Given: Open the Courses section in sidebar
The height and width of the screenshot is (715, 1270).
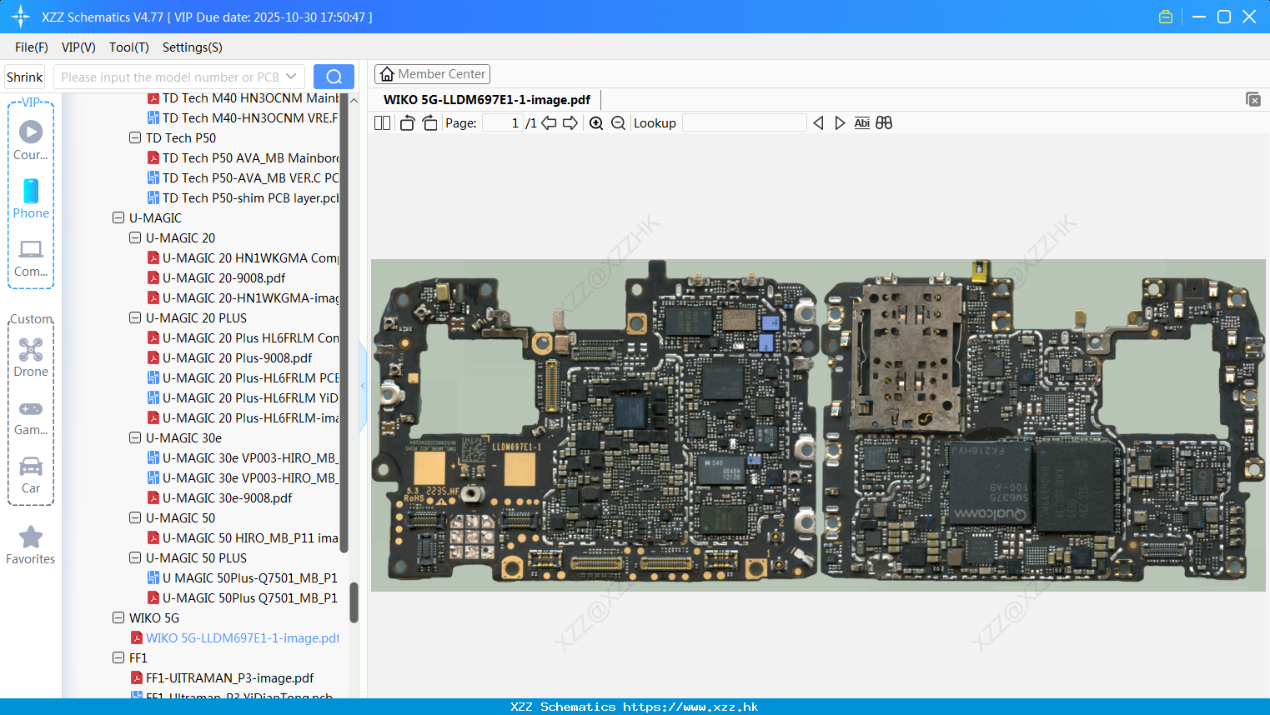Looking at the screenshot, I should [31, 140].
